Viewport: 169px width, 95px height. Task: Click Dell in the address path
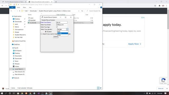[26, 11]
